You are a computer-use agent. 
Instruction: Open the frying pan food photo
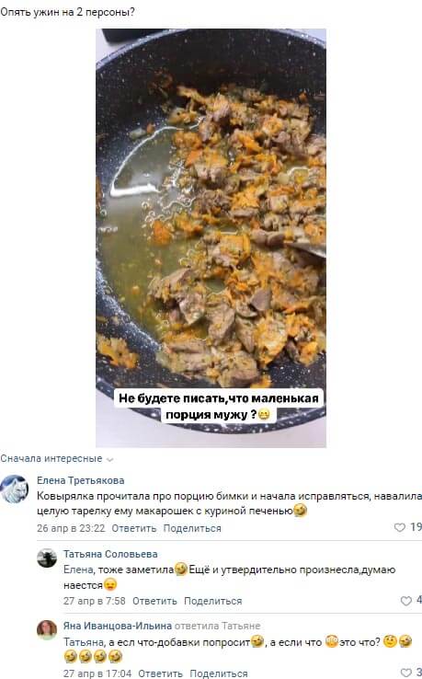211,237
